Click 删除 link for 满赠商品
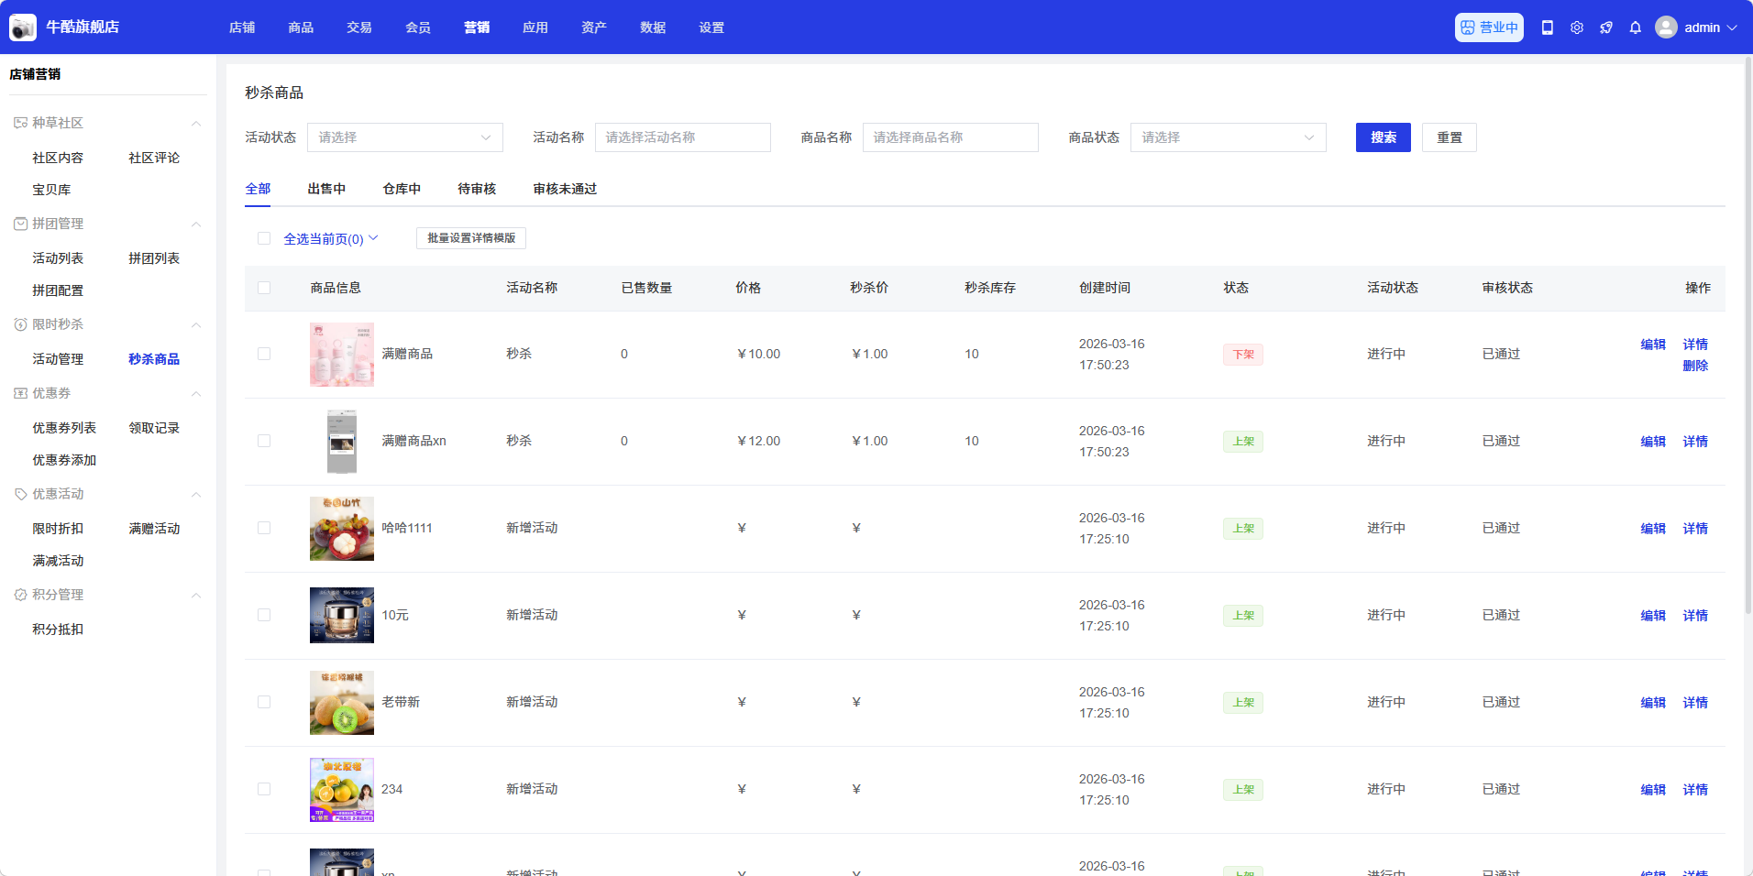The width and height of the screenshot is (1753, 876). pyautogui.click(x=1695, y=366)
